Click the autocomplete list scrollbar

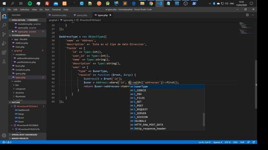[204, 120]
